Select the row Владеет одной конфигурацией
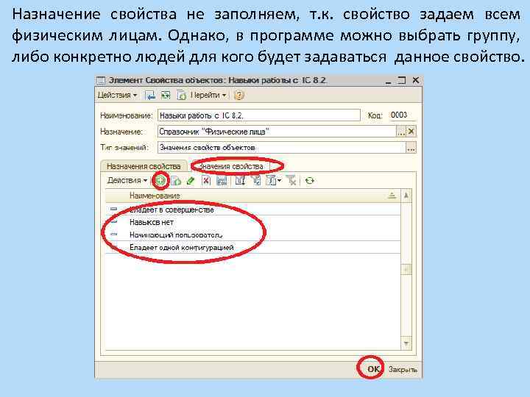The image size is (530, 397). coord(252,248)
